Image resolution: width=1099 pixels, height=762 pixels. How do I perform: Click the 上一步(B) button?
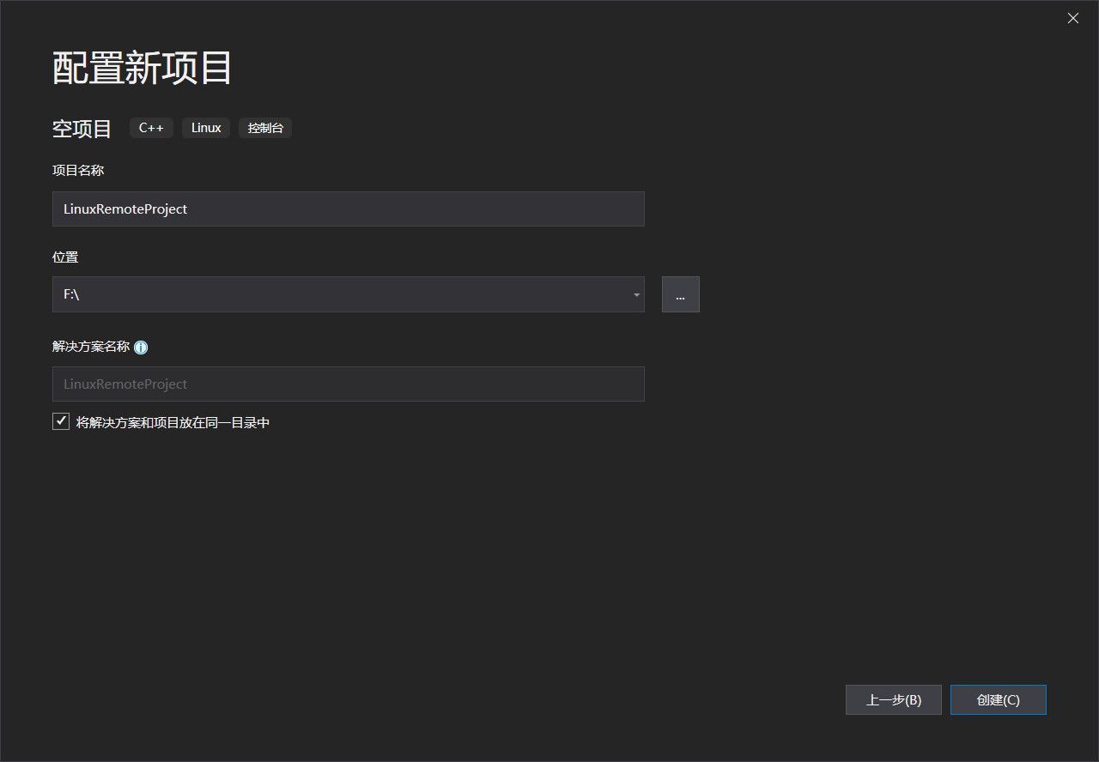tap(893, 699)
